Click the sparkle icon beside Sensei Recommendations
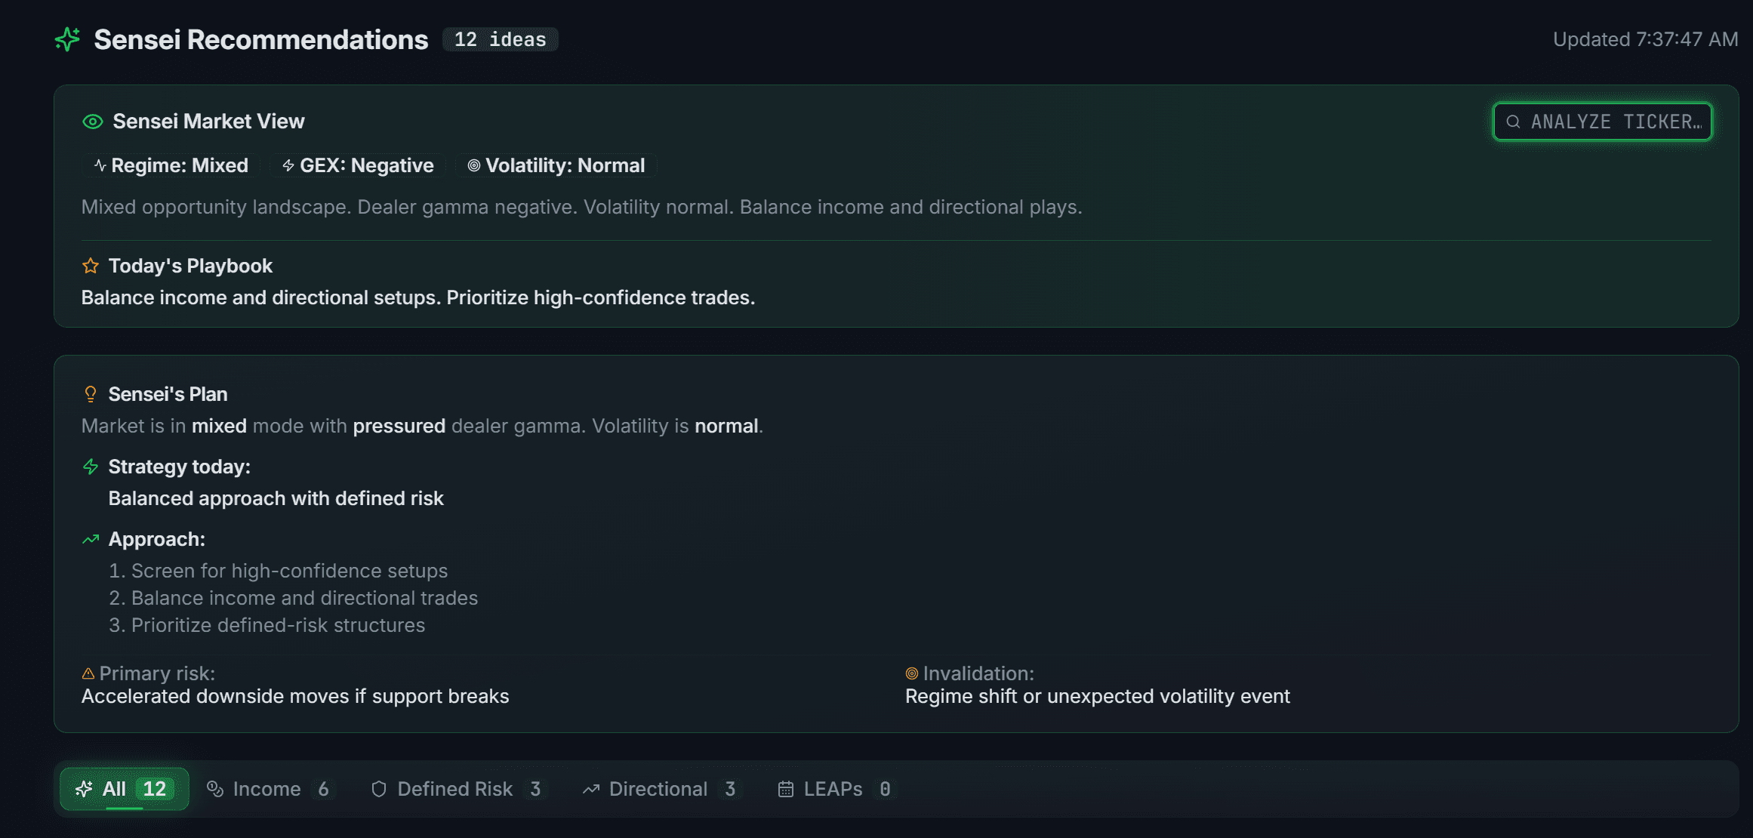Viewport: 1753px width, 838px height. pos(67,39)
